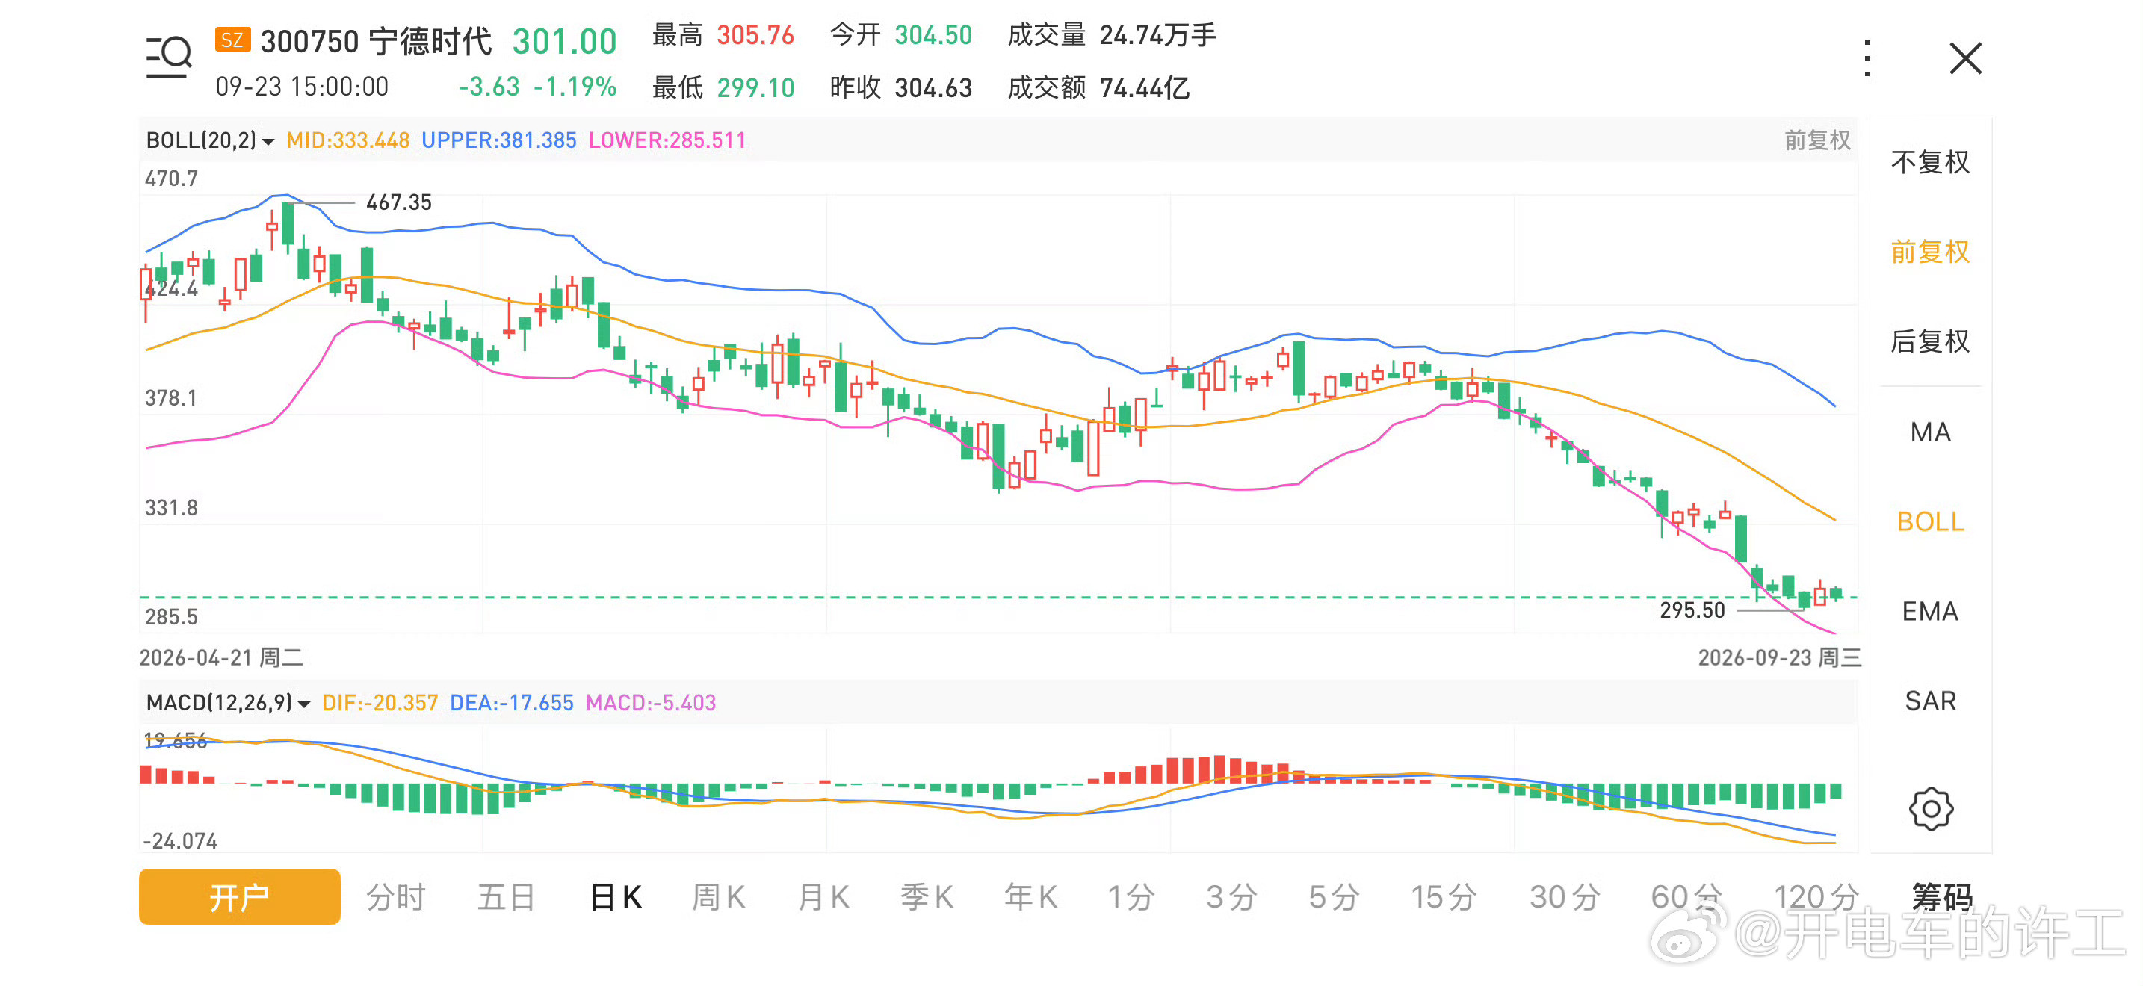Click stock name 300750 宁德时代
This screenshot has width=2143, height=986.
click(376, 41)
